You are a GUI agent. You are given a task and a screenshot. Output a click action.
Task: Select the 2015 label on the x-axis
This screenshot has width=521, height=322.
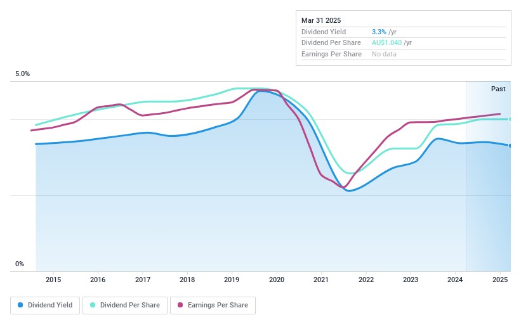point(53,280)
